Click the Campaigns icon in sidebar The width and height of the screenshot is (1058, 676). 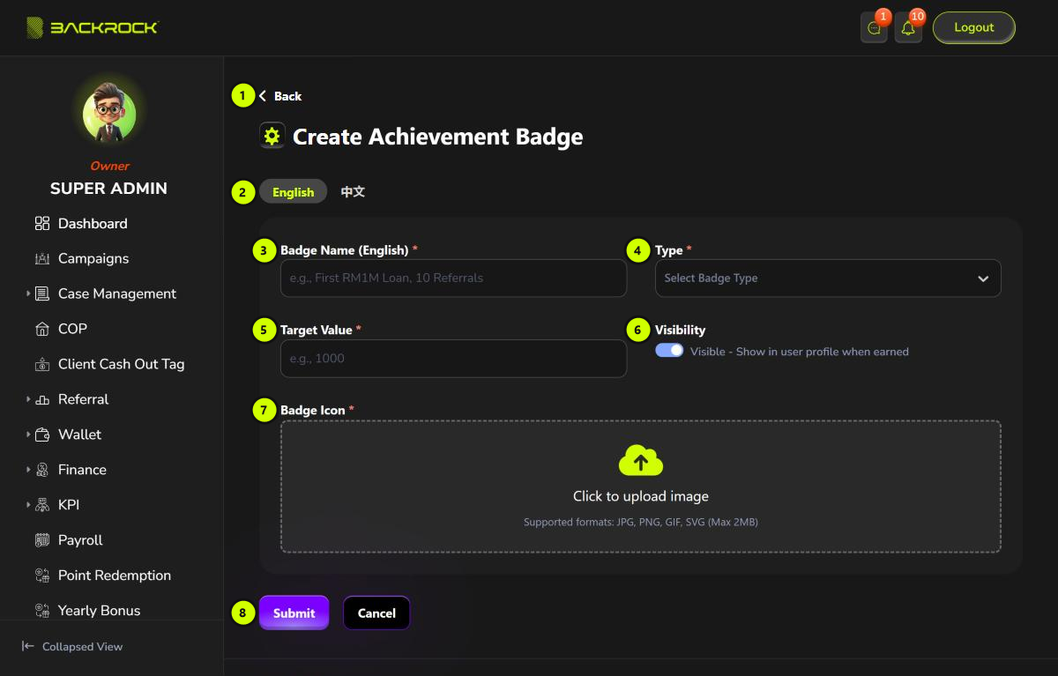[x=42, y=259]
